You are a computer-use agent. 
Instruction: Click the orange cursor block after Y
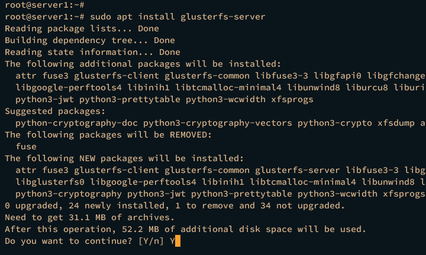point(177,241)
